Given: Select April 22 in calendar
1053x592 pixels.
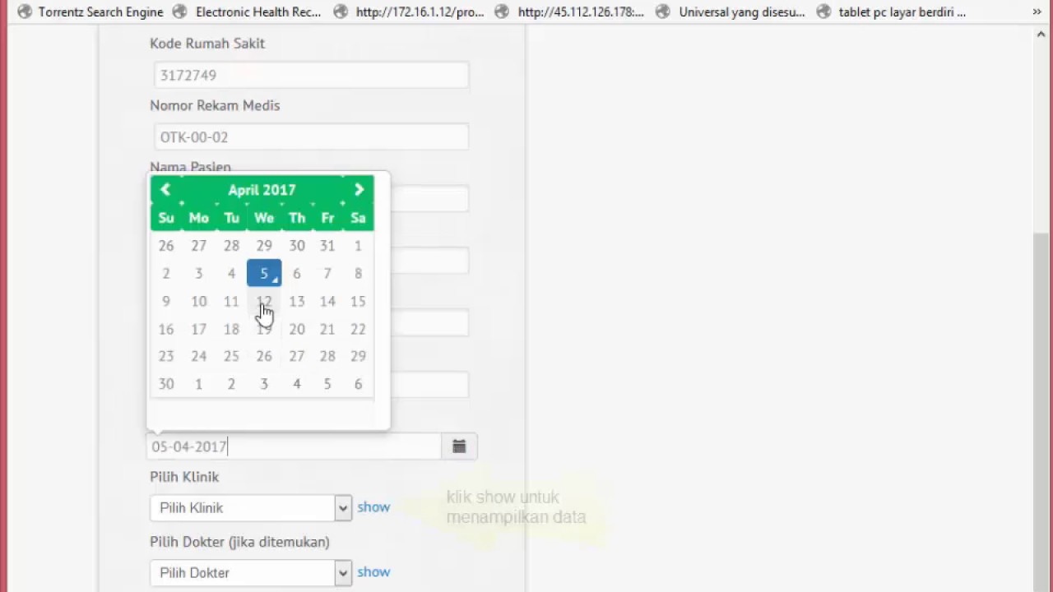Looking at the screenshot, I should pyautogui.click(x=358, y=329).
